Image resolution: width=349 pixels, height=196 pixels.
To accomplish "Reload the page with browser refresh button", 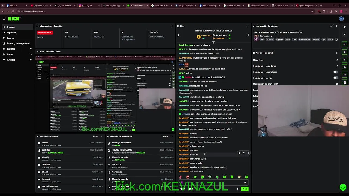I will click(x=13, y=11).
